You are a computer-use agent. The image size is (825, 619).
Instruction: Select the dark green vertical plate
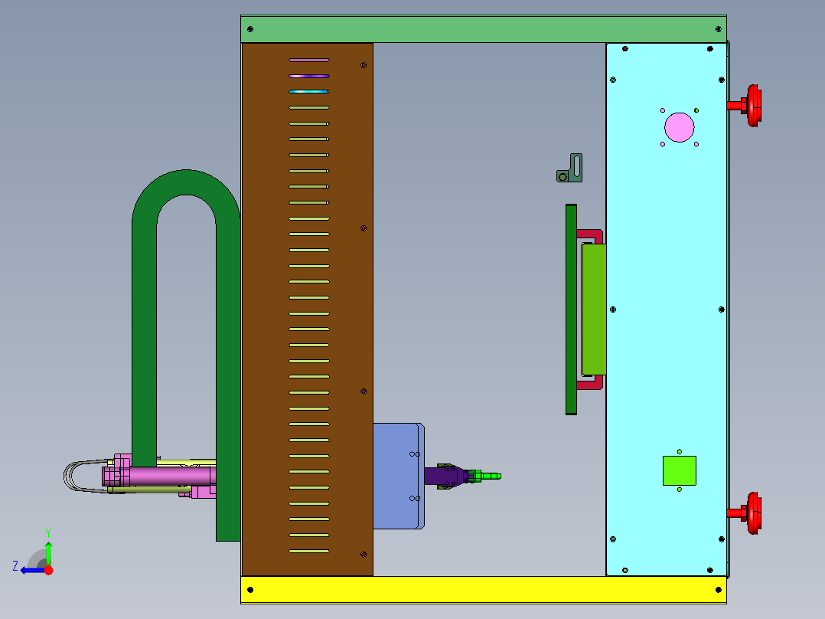tap(572, 309)
